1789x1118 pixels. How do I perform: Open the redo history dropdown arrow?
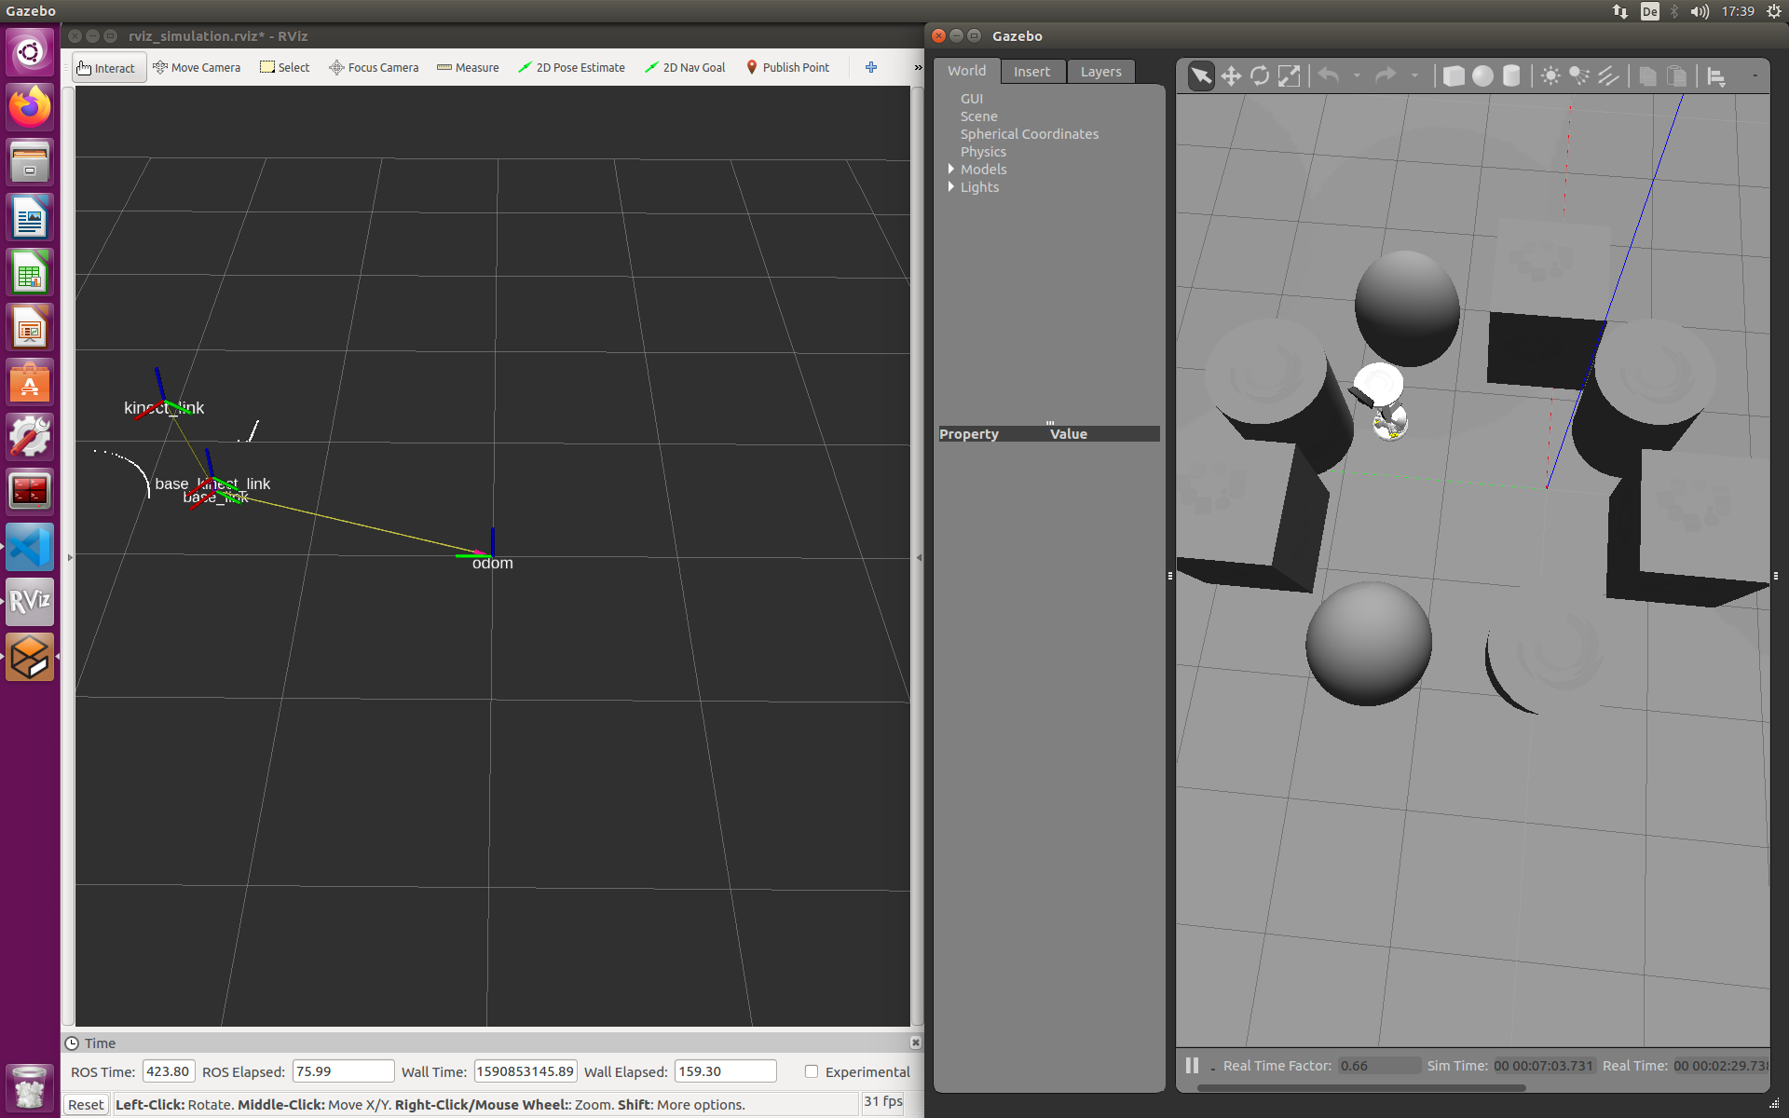(1414, 75)
